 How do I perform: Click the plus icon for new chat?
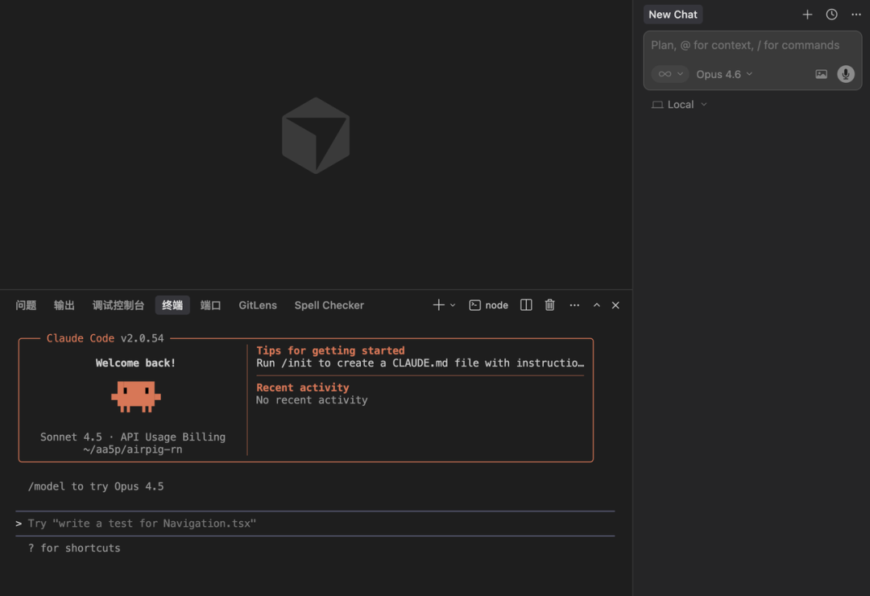tap(807, 14)
